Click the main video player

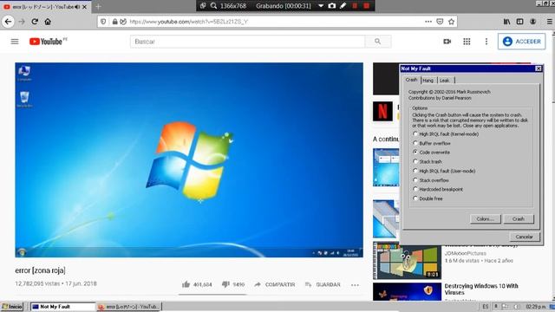tap(189, 159)
